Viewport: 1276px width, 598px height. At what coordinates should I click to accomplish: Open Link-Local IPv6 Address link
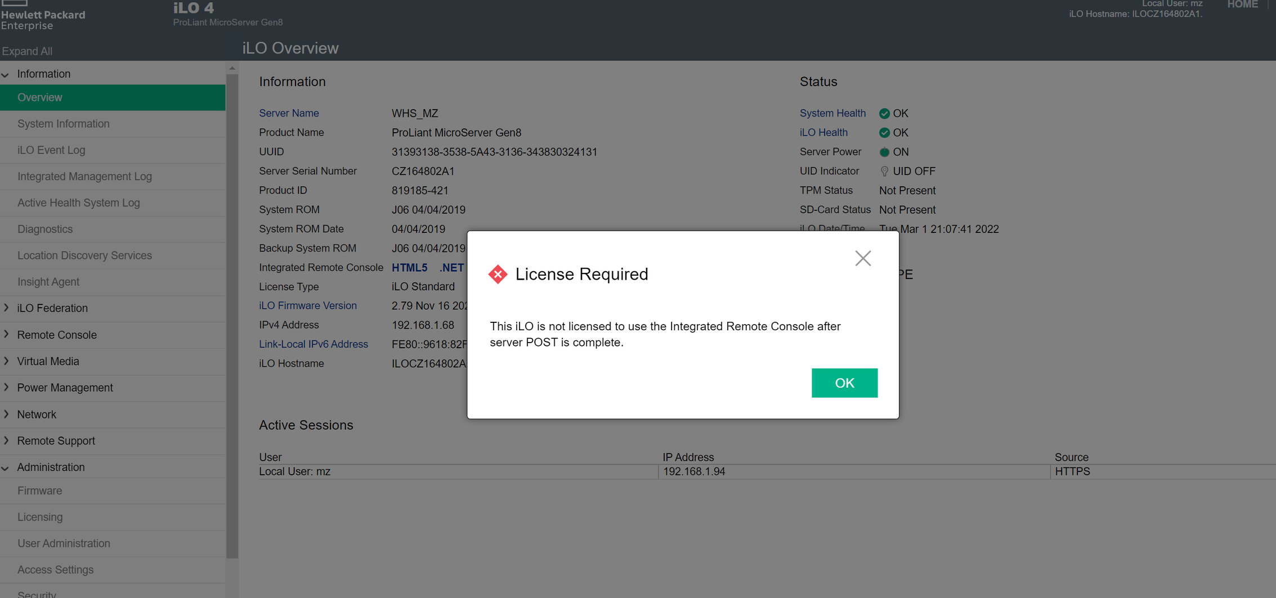click(314, 344)
